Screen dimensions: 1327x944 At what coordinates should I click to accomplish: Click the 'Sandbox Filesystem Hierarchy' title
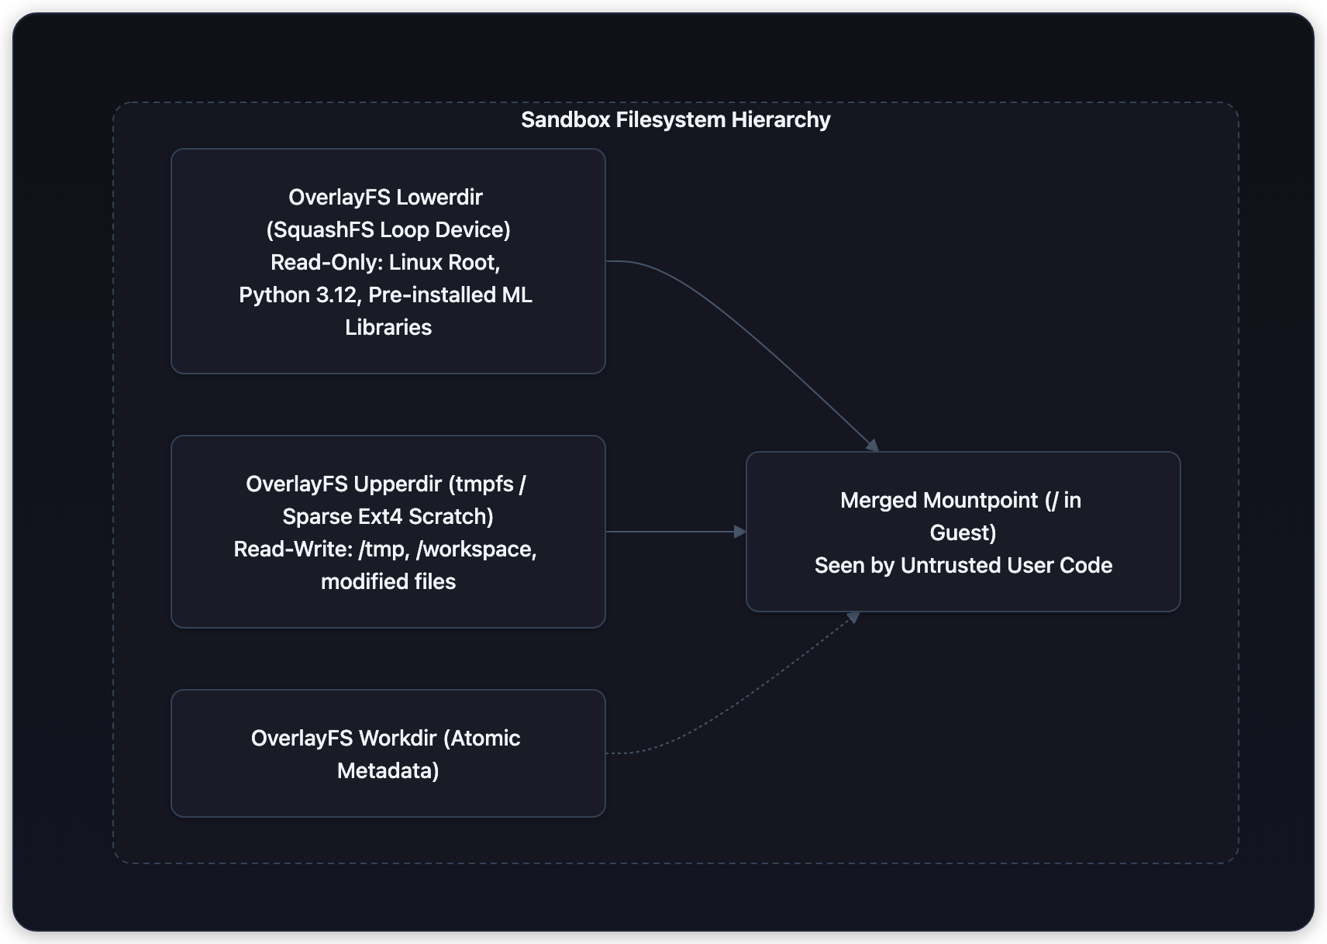click(675, 120)
